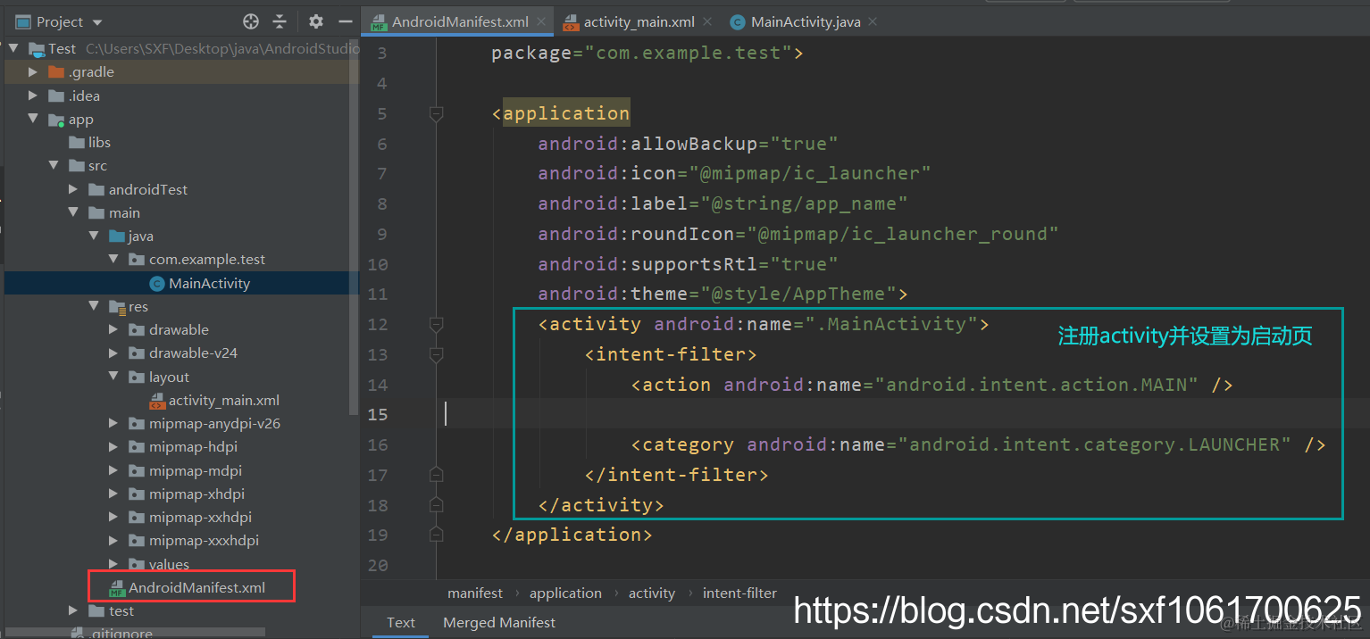Image resolution: width=1370 pixels, height=639 pixels.
Task: Expand the mipmap-xhdpi folder
Action: point(113,494)
